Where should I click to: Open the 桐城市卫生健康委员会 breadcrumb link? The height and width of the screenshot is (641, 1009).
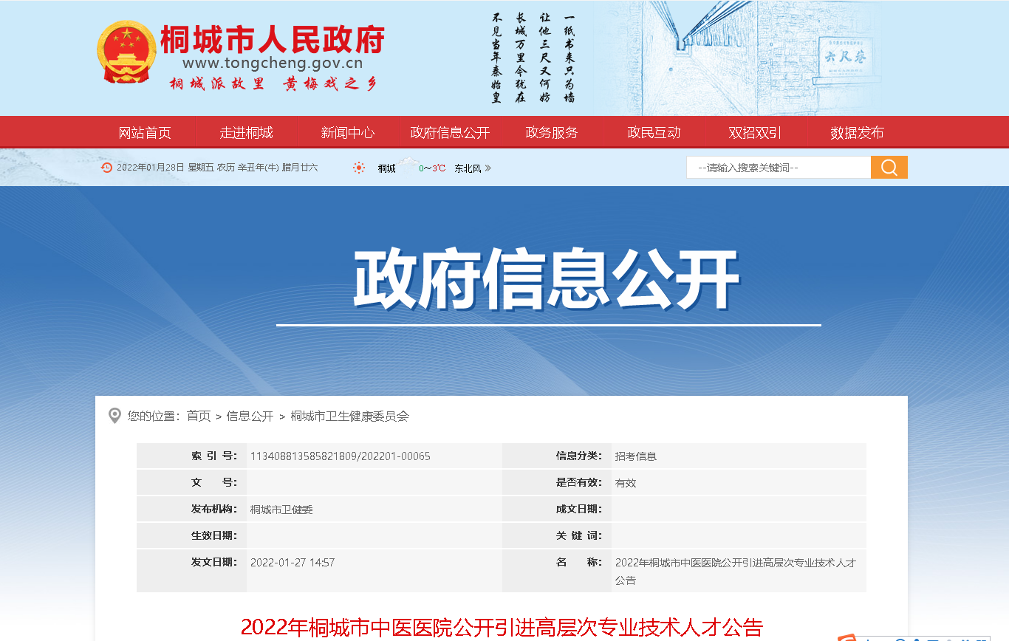pyautogui.click(x=349, y=417)
